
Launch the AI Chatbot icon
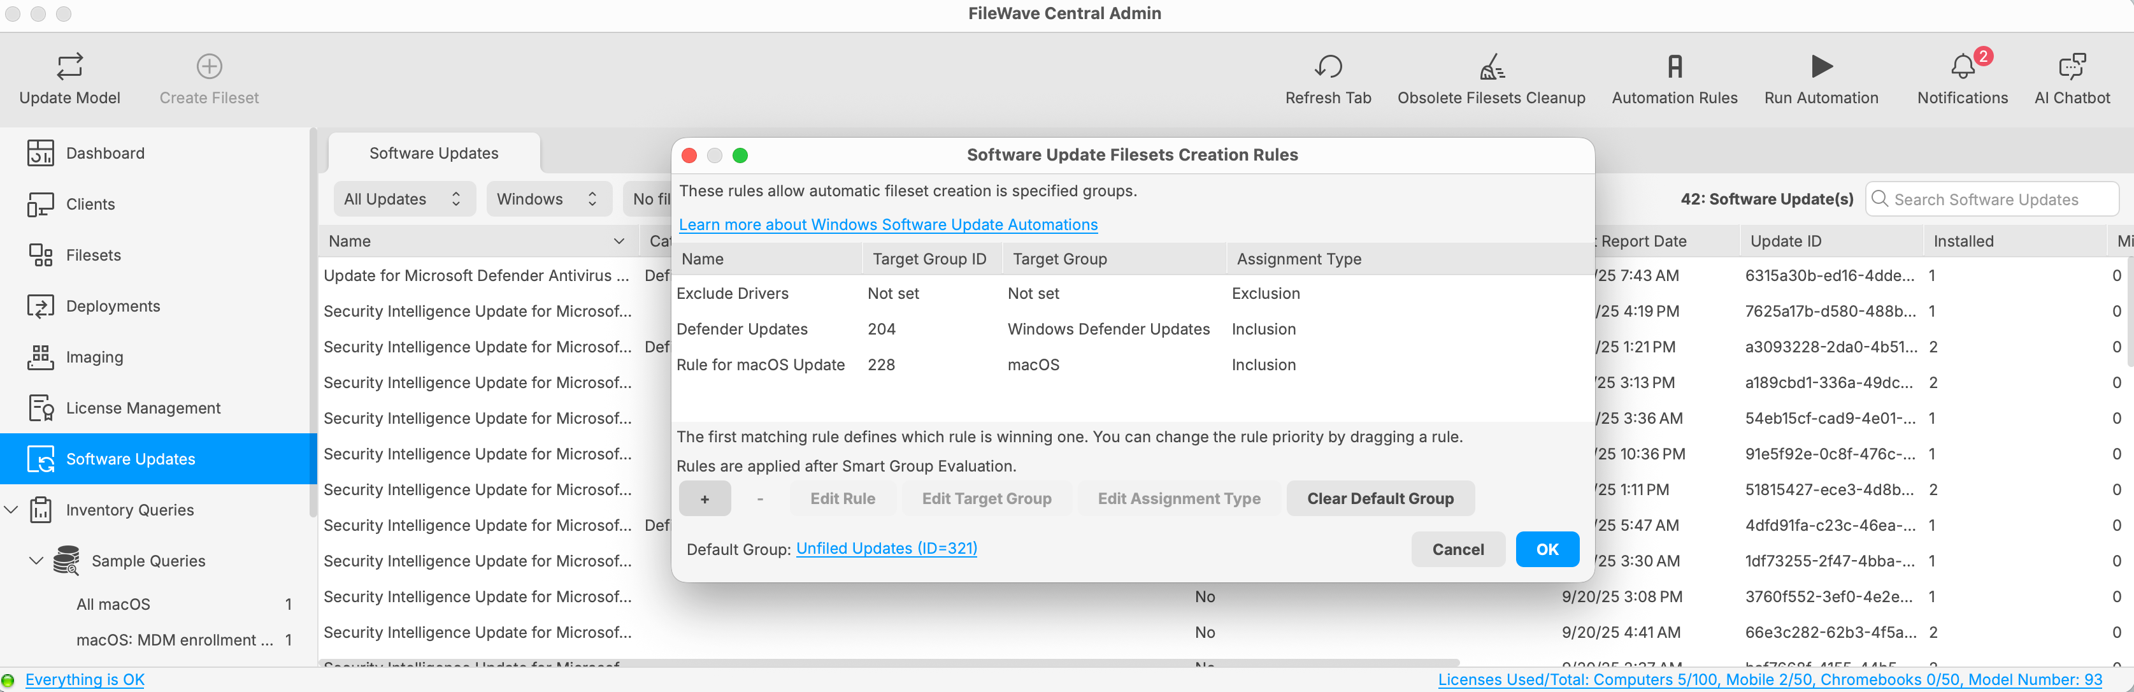(x=2071, y=66)
